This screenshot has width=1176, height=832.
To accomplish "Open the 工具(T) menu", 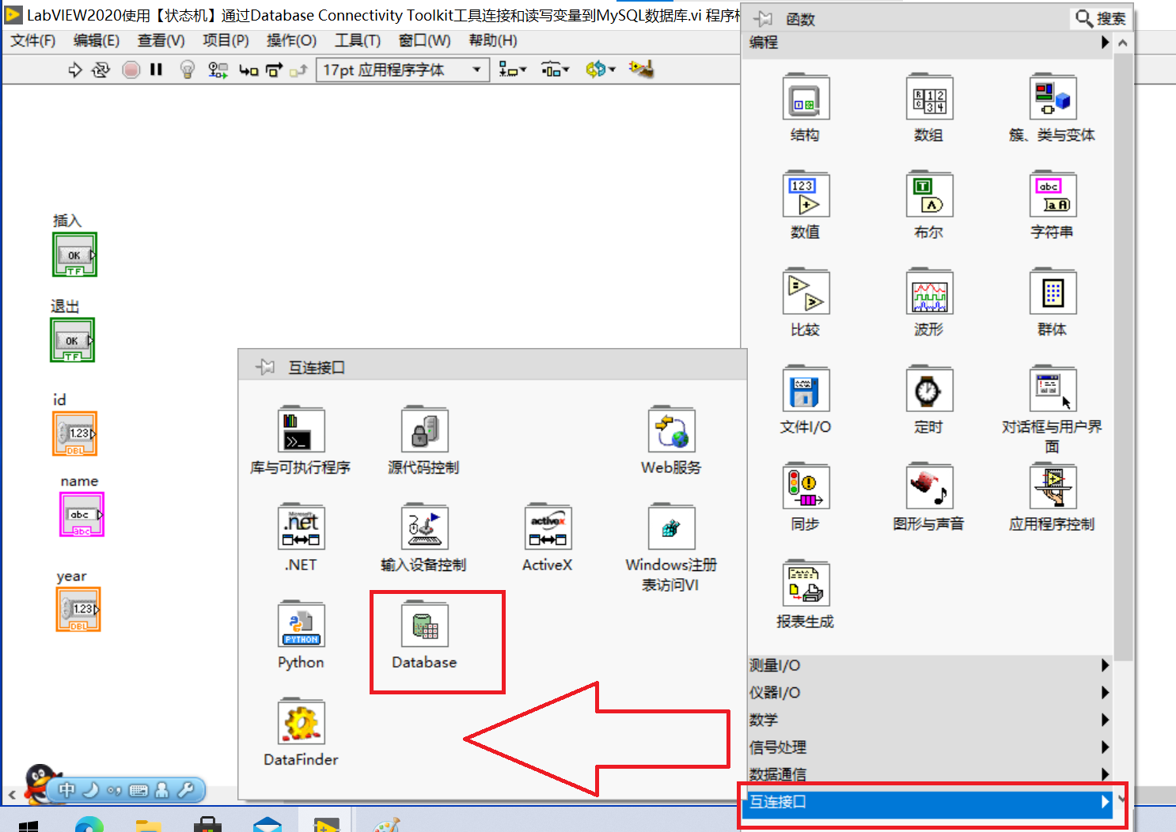I will [x=356, y=40].
